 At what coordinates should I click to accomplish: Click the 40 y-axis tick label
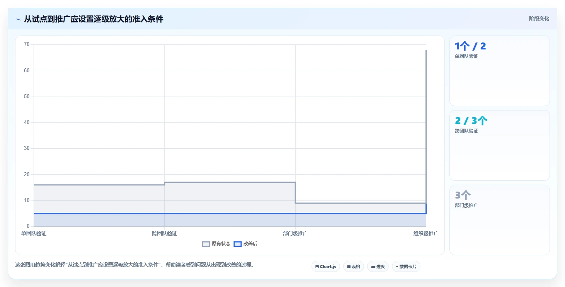[x=27, y=122]
